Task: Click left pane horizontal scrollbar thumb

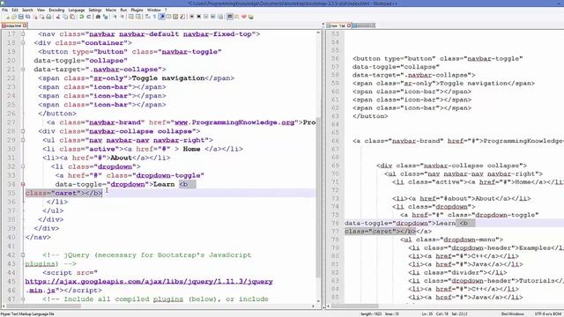Action: [44, 306]
